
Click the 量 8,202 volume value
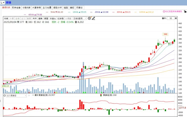click(79, 22)
